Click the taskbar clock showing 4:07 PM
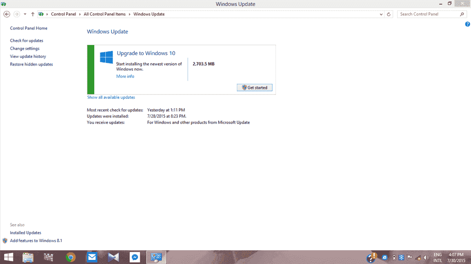Viewport: 471px width, 264px height. point(456,258)
